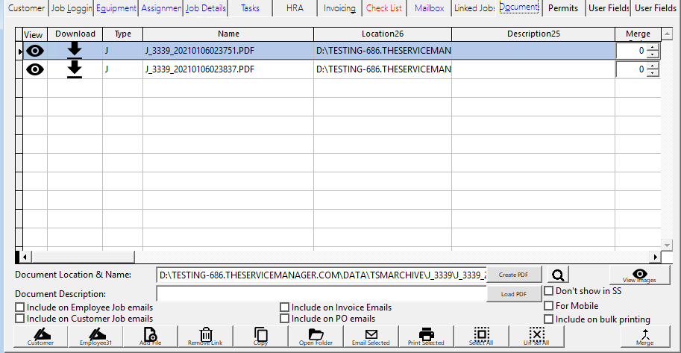Open View Images

[640, 275]
